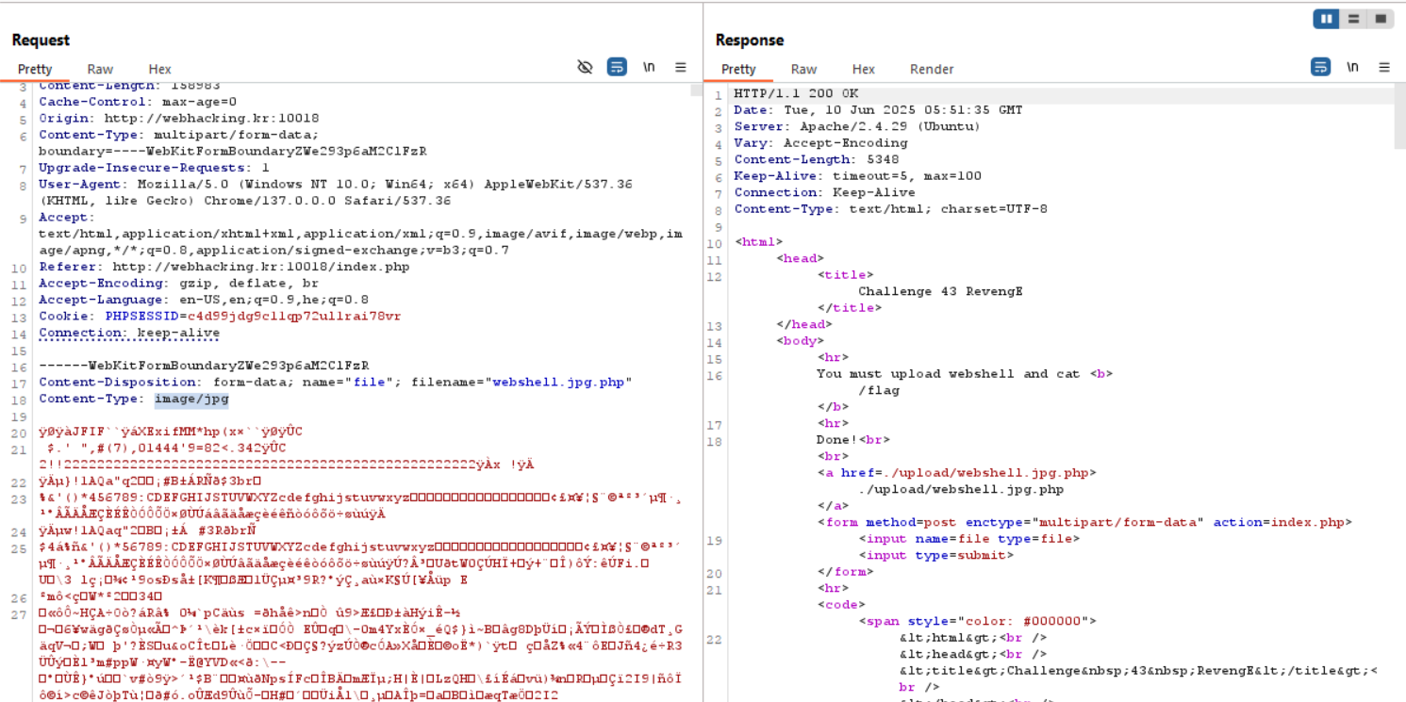
Task: Select side-by-side split layout icon
Action: [x=1326, y=19]
